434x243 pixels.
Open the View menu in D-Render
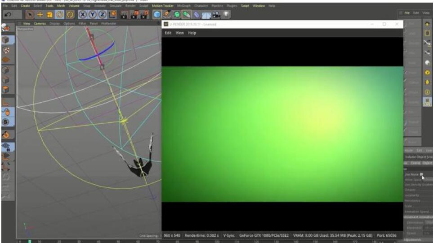(x=179, y=33)
